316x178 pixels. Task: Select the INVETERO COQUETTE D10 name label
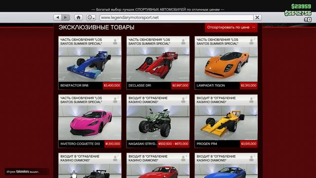point(80,144)
